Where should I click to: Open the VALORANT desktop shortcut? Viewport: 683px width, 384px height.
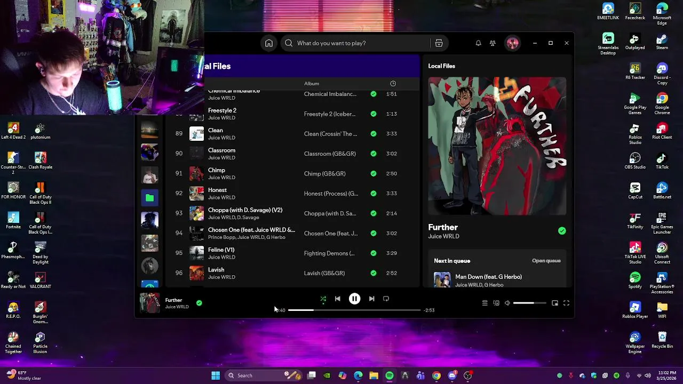(x=40, y=280)
